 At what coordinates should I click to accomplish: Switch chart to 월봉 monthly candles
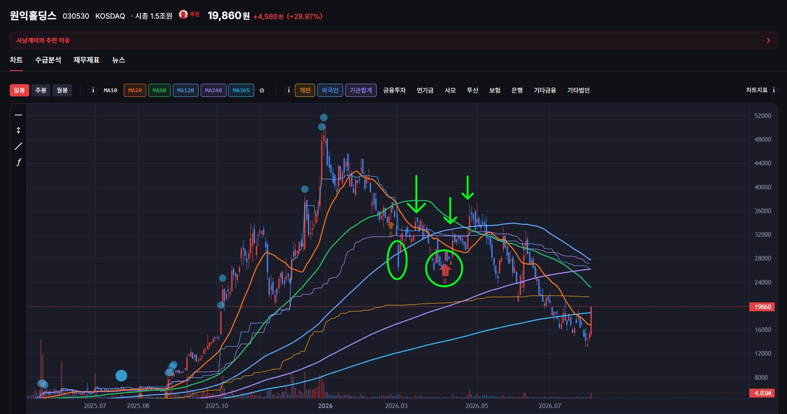coord(62,90)
